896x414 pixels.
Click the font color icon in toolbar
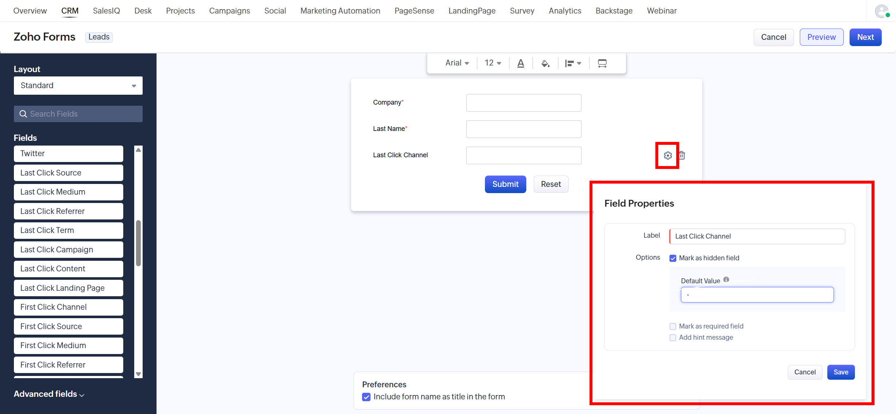(x=521, y=63)
